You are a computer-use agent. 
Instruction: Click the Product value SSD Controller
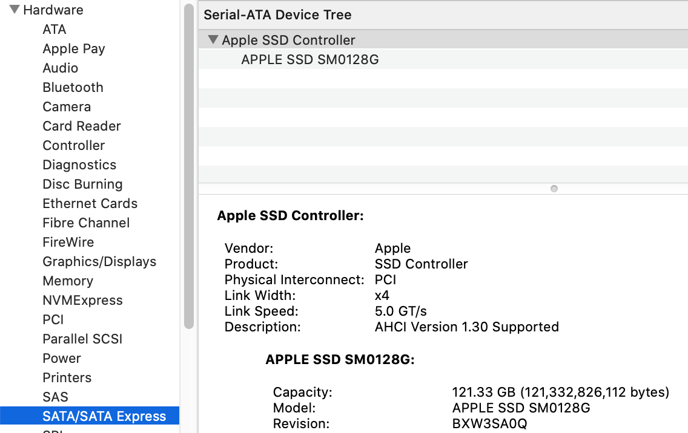(x=422, y=264)
